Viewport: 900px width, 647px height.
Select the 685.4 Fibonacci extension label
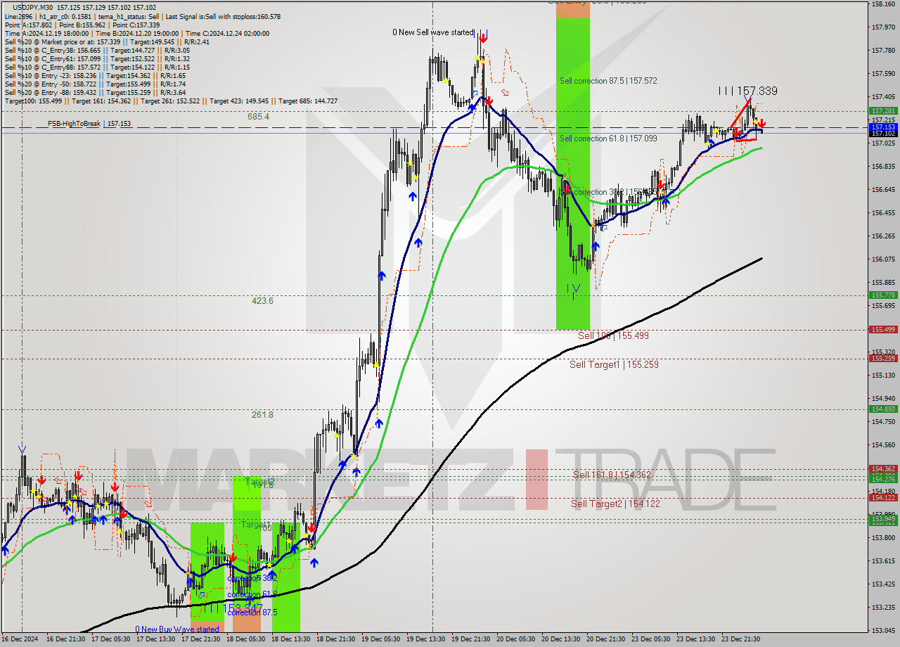click(258, 117)
